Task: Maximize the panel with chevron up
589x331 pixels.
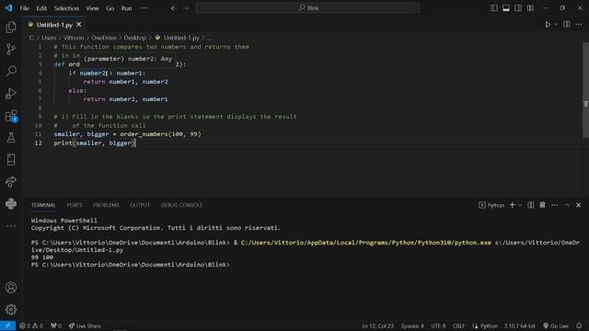Action: 567,205
